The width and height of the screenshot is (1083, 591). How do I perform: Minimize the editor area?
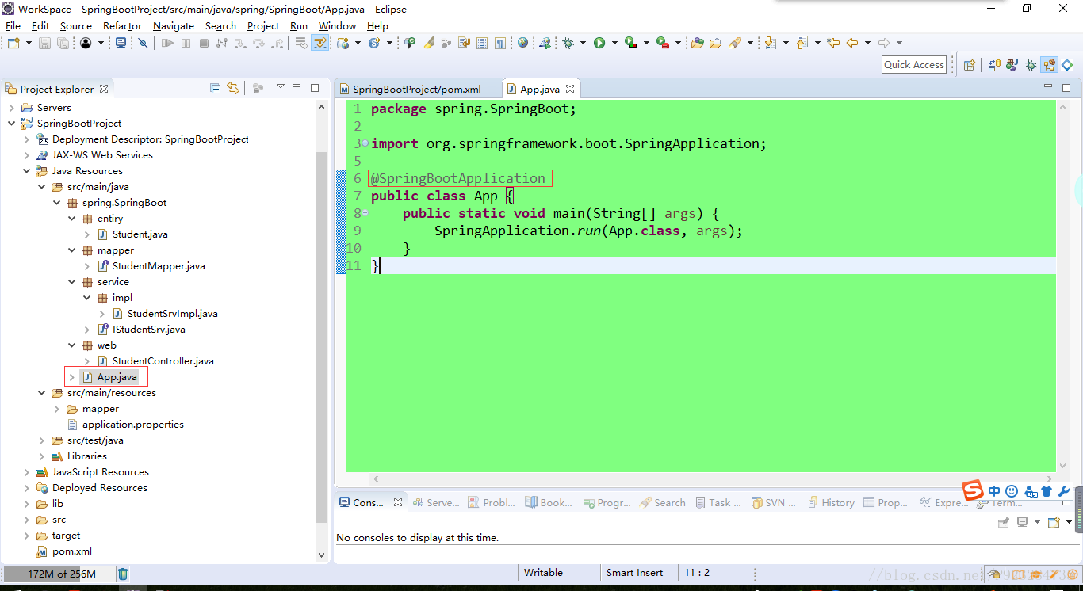[1049, 86]
